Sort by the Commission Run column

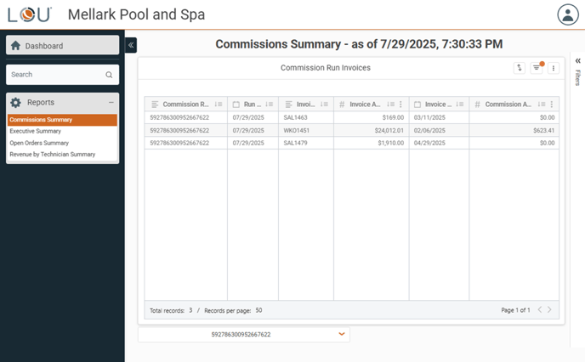[219, 105]
